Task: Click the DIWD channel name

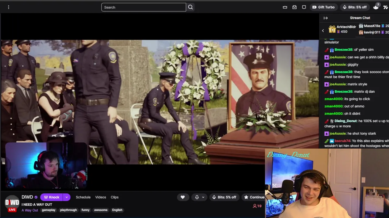Action: point(27,197)
